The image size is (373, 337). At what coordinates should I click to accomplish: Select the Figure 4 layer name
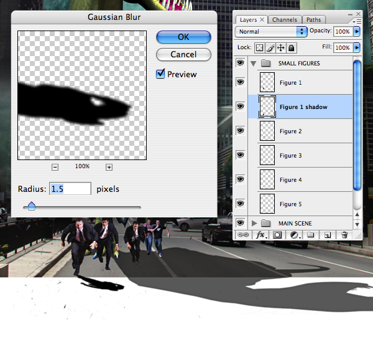click(x=290, y=180)
